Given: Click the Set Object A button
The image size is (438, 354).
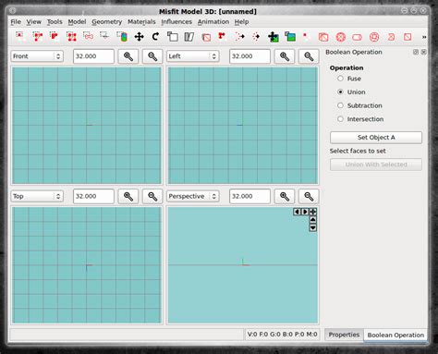Looking at the screenshot, I should coord(376,138).
